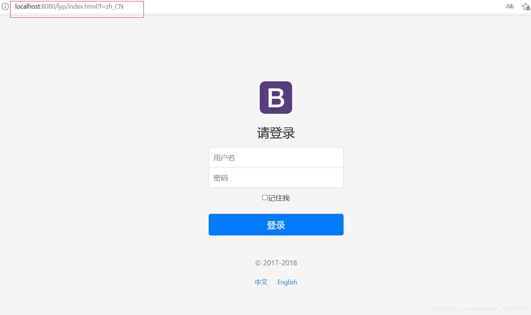The image size is (531, 315).
Task: Submit with the blue 登录 button
Action: [276, 225]
